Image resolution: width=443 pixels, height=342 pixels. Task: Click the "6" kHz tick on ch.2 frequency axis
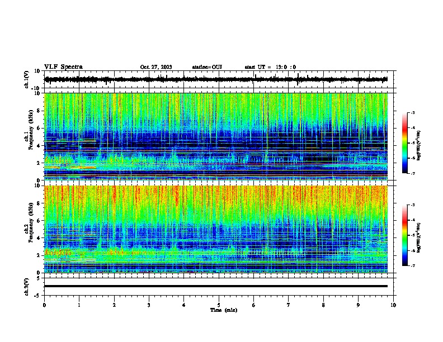coord(39,220)
